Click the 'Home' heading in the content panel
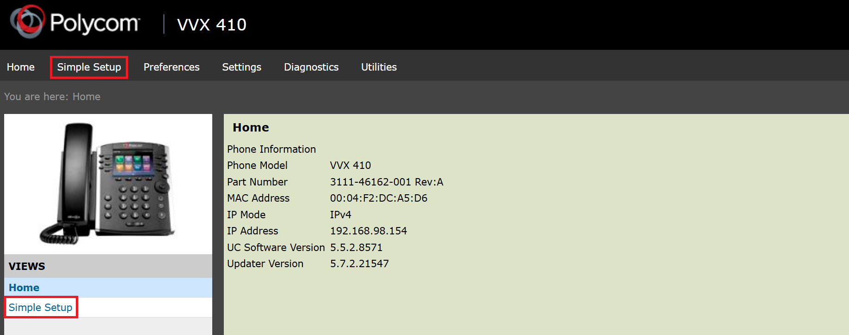Image resolution: width=849 pixels, height=335 pixels. click(251, 127)
